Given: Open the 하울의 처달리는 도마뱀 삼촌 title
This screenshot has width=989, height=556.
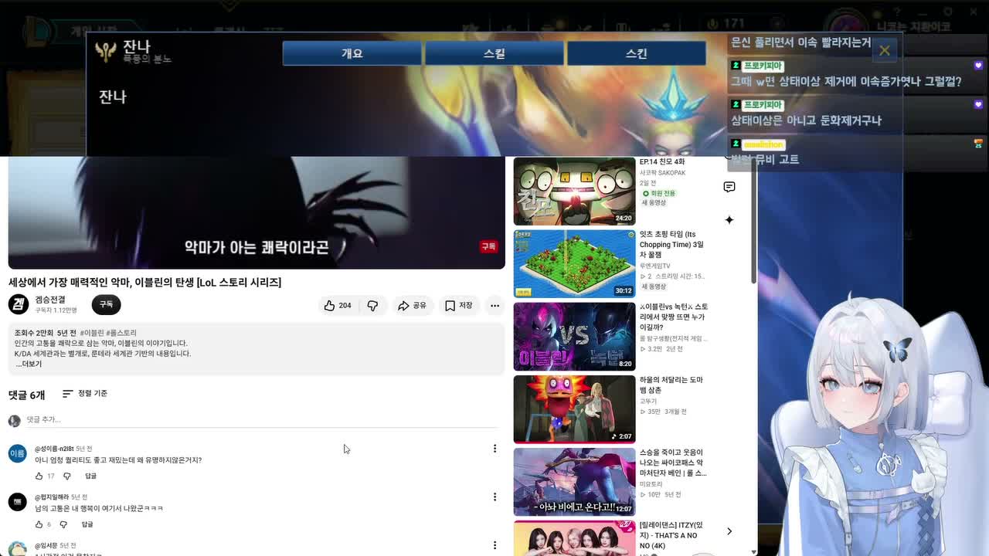Looking at the screenshot, I should [x=671, y=385].
